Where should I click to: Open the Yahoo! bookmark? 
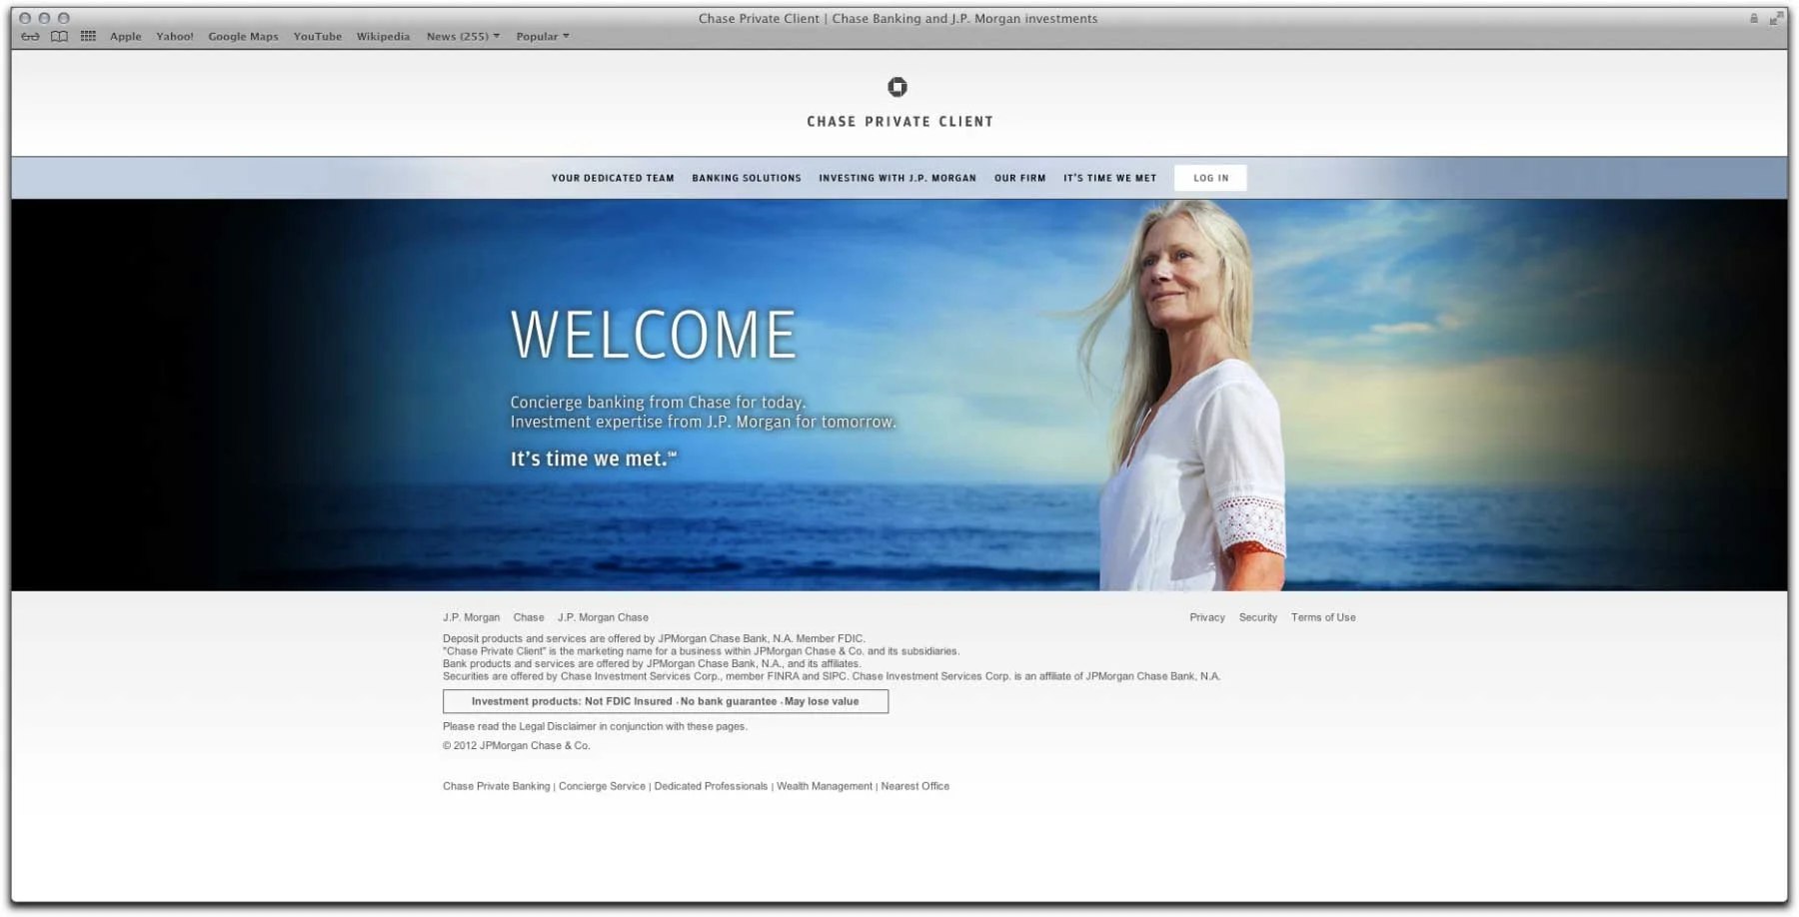175,36
